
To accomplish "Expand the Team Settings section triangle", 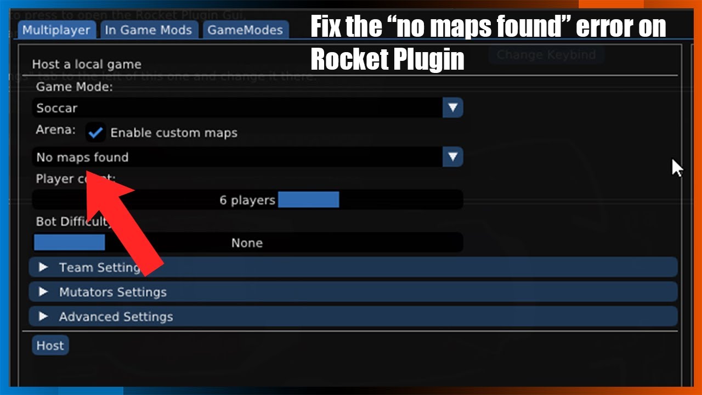I will [44, 267].
